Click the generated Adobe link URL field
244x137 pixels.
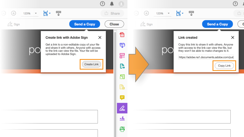tap(206, 57)
